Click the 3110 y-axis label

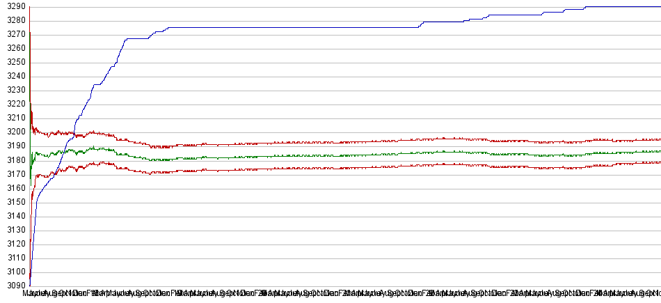tap(13, 258)
